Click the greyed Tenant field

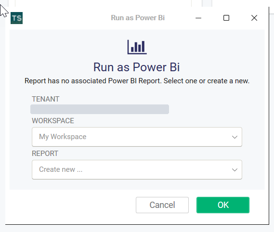click(100, 109)
